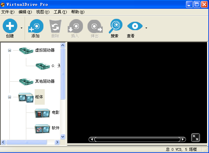Open the dropdown arrow beside 查看
Viewport: 209px width, 153px height.
[146, 28]
